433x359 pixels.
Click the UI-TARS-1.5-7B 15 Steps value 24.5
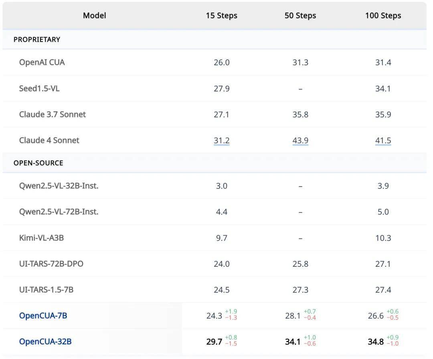tap(221, 290)
